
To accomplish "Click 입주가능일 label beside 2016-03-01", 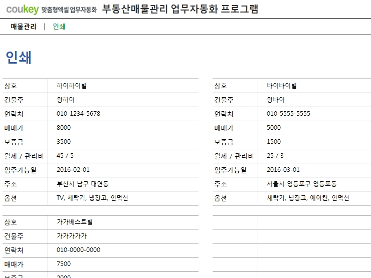I will pos(231,170).
